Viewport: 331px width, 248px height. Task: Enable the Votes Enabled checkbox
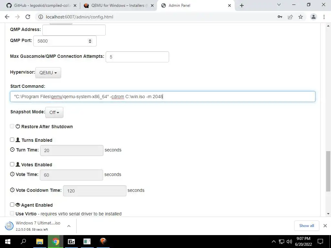point(12,164)
